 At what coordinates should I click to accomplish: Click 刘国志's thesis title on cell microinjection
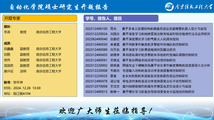pos(166,34)
